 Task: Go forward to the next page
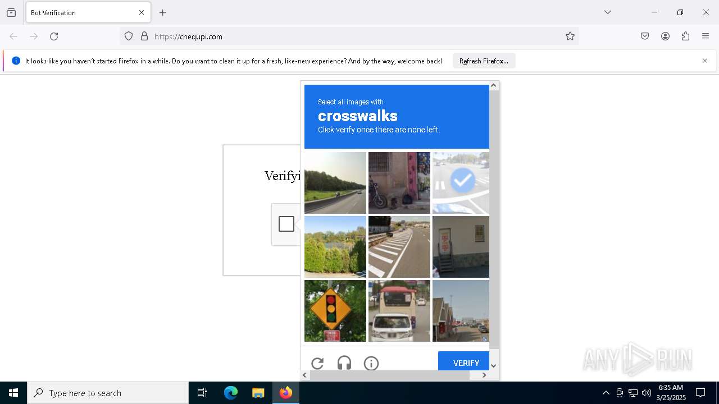pos(34,36)
